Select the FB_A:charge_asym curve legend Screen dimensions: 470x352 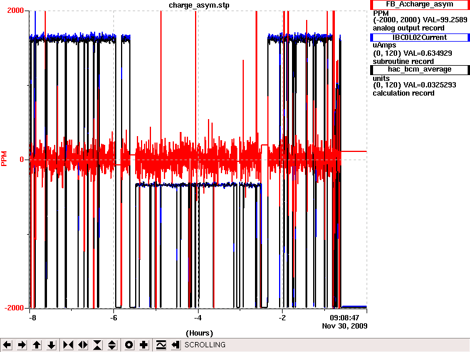[x=419, y=5]
